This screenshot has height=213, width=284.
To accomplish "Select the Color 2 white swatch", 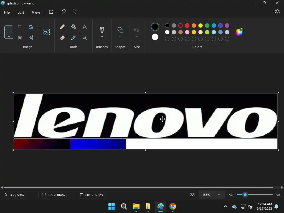I will [x=155, y=37].
